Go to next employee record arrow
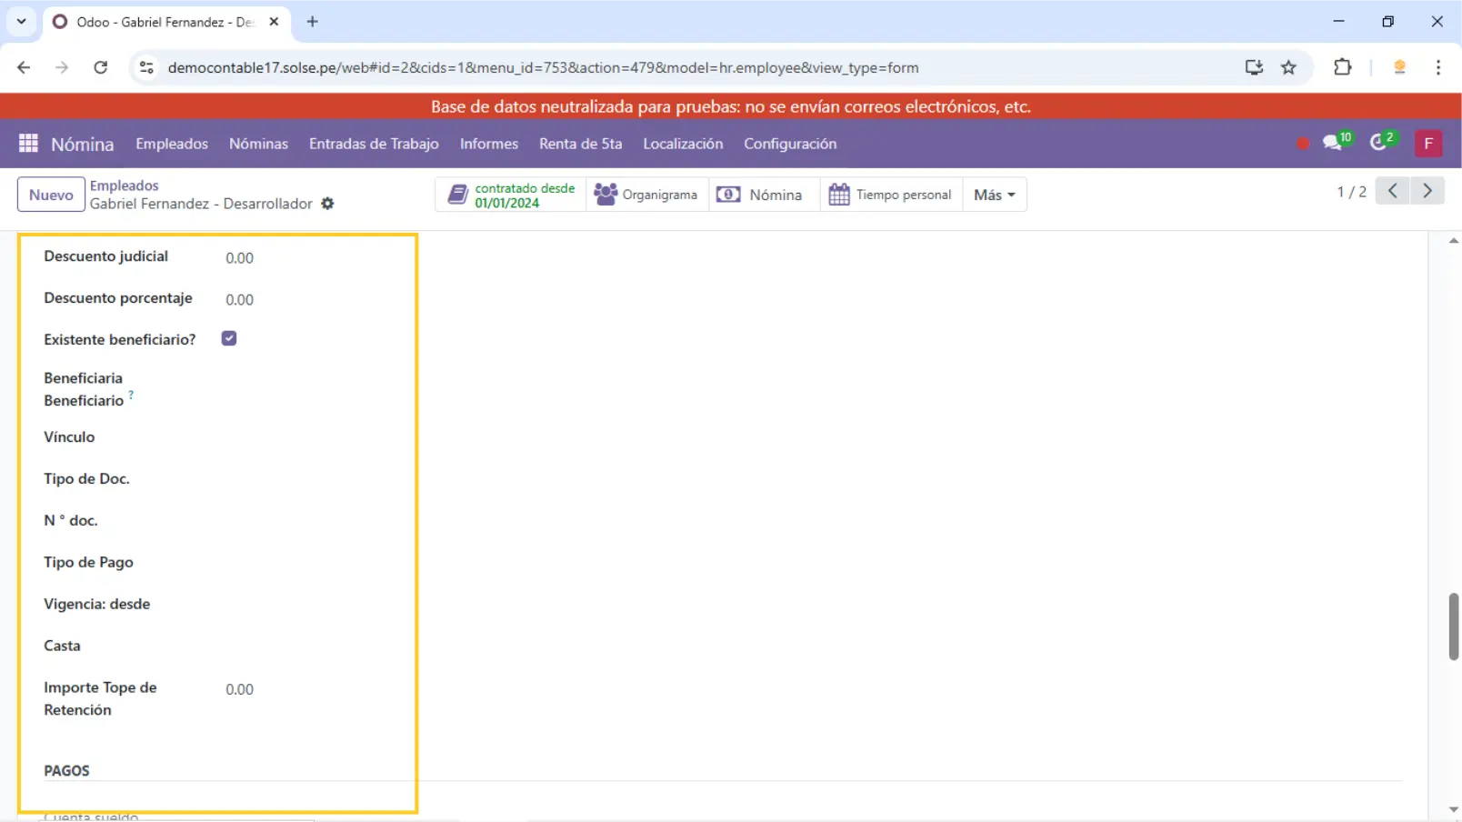1462x822 pixels. point(1427,191)
